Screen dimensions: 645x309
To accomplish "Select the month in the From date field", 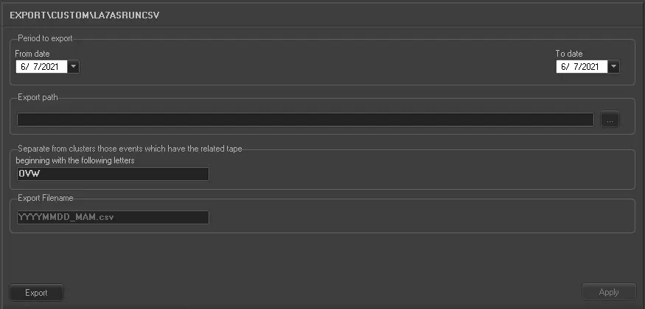I will (x=23, y=67).
